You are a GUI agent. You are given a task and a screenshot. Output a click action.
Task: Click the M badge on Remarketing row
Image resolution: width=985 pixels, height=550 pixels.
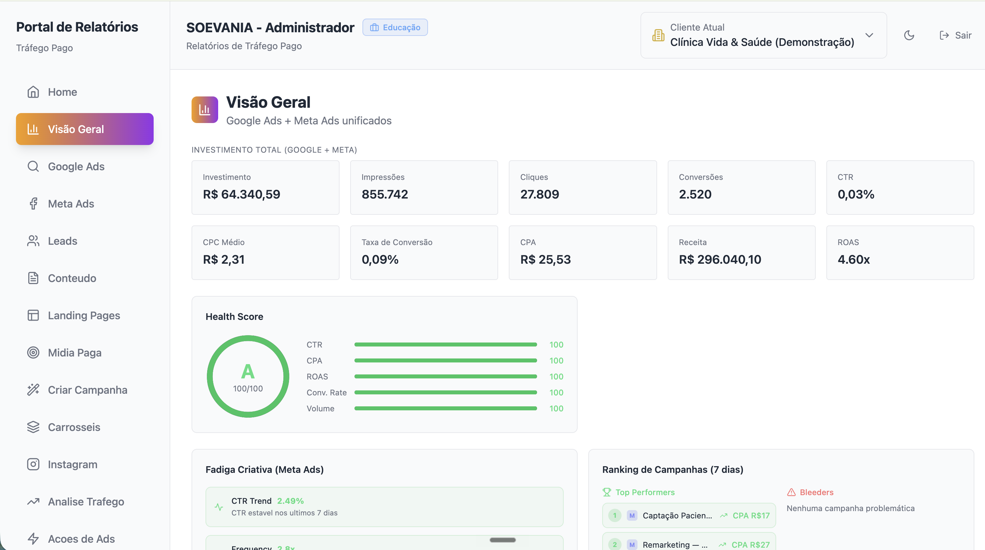click(x=632, y=545)
